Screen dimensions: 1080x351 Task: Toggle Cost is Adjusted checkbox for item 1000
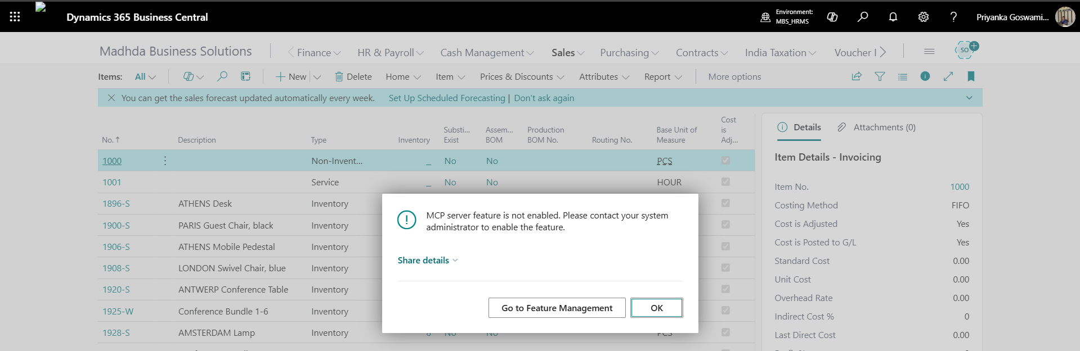(x=725, y=161)
